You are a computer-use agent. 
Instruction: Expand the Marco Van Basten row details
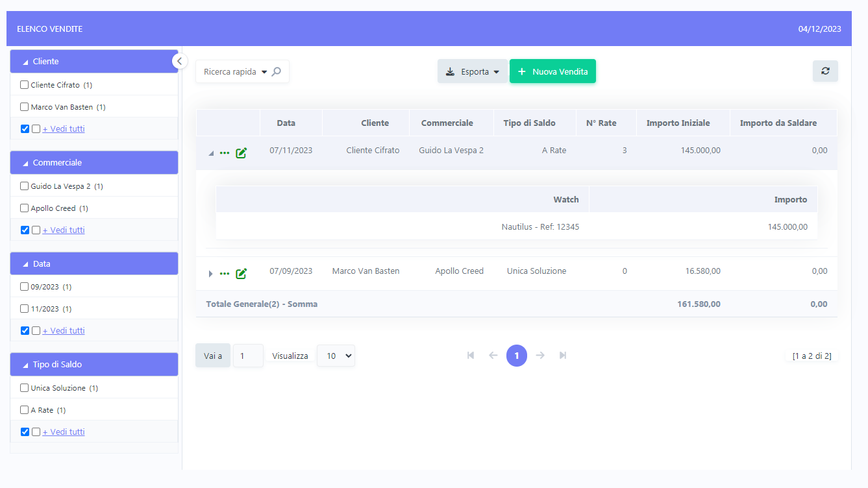click(210, 274)
